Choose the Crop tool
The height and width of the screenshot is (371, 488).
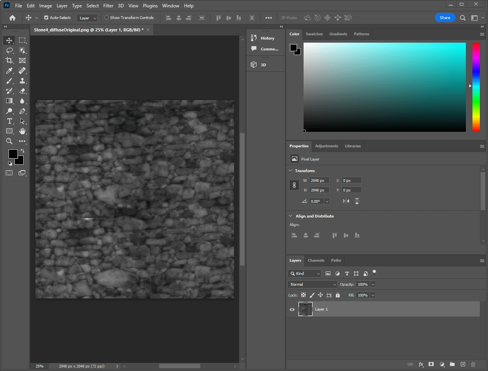9,60
